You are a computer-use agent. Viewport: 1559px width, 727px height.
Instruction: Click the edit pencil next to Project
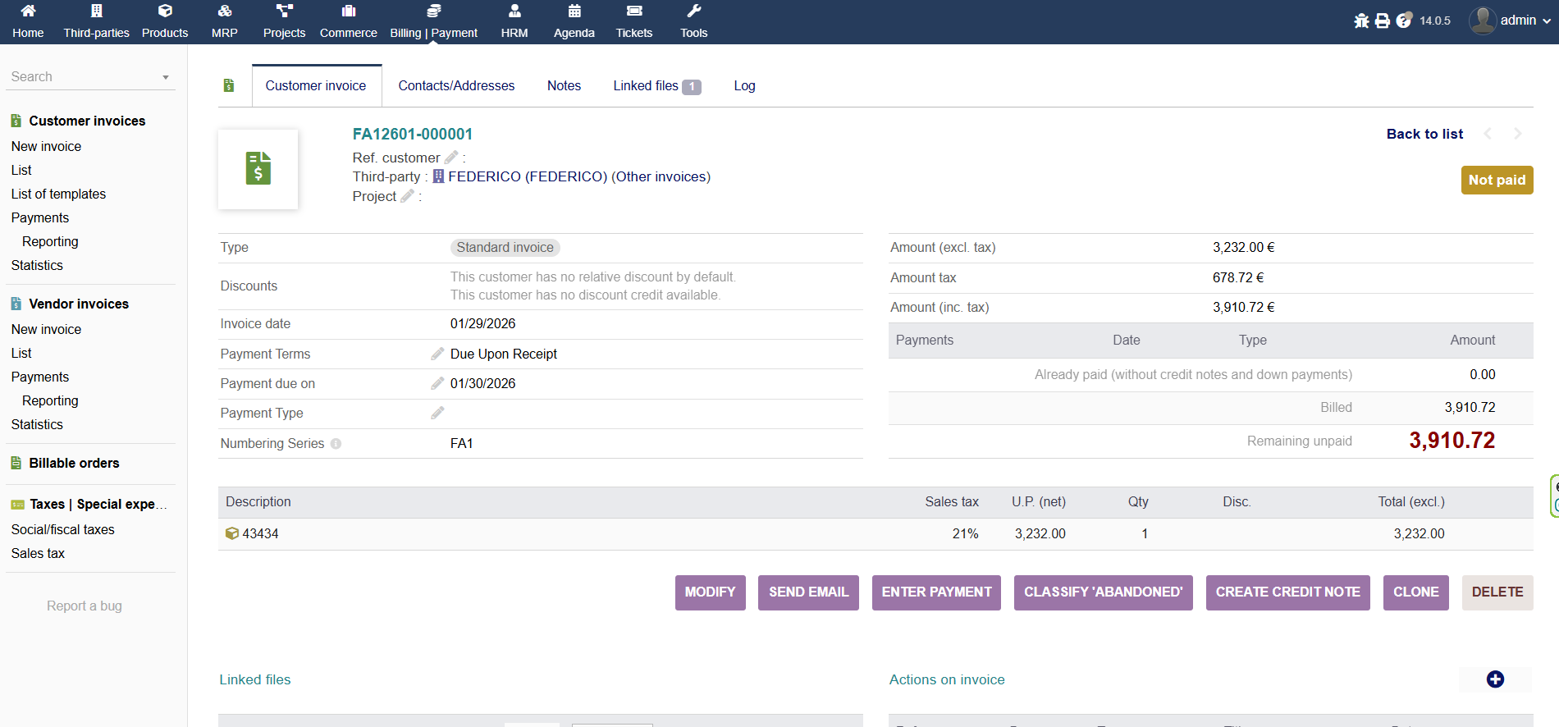(407, 196)
